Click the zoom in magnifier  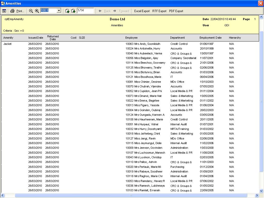tap(37, 11)
